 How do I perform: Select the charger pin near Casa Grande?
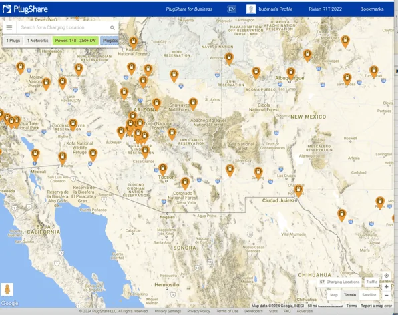pos(145,151)
